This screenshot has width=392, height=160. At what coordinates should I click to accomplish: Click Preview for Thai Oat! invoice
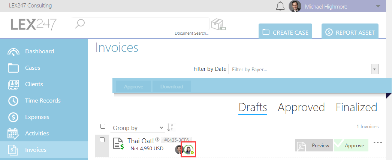pos(314,145)
